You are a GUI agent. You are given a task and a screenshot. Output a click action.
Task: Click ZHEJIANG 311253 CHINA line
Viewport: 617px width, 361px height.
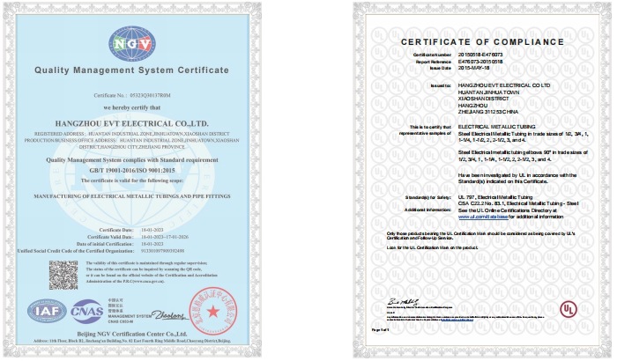(488, 112)
